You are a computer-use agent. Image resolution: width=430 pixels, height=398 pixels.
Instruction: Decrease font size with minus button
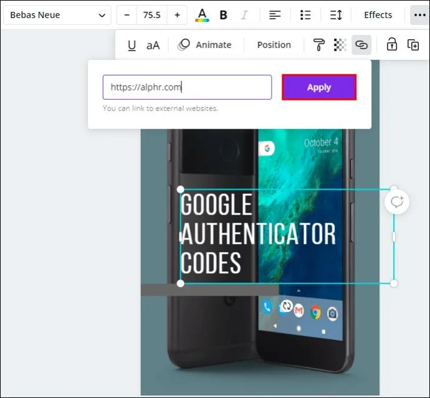pyautogui.click(x=127, y=15)
